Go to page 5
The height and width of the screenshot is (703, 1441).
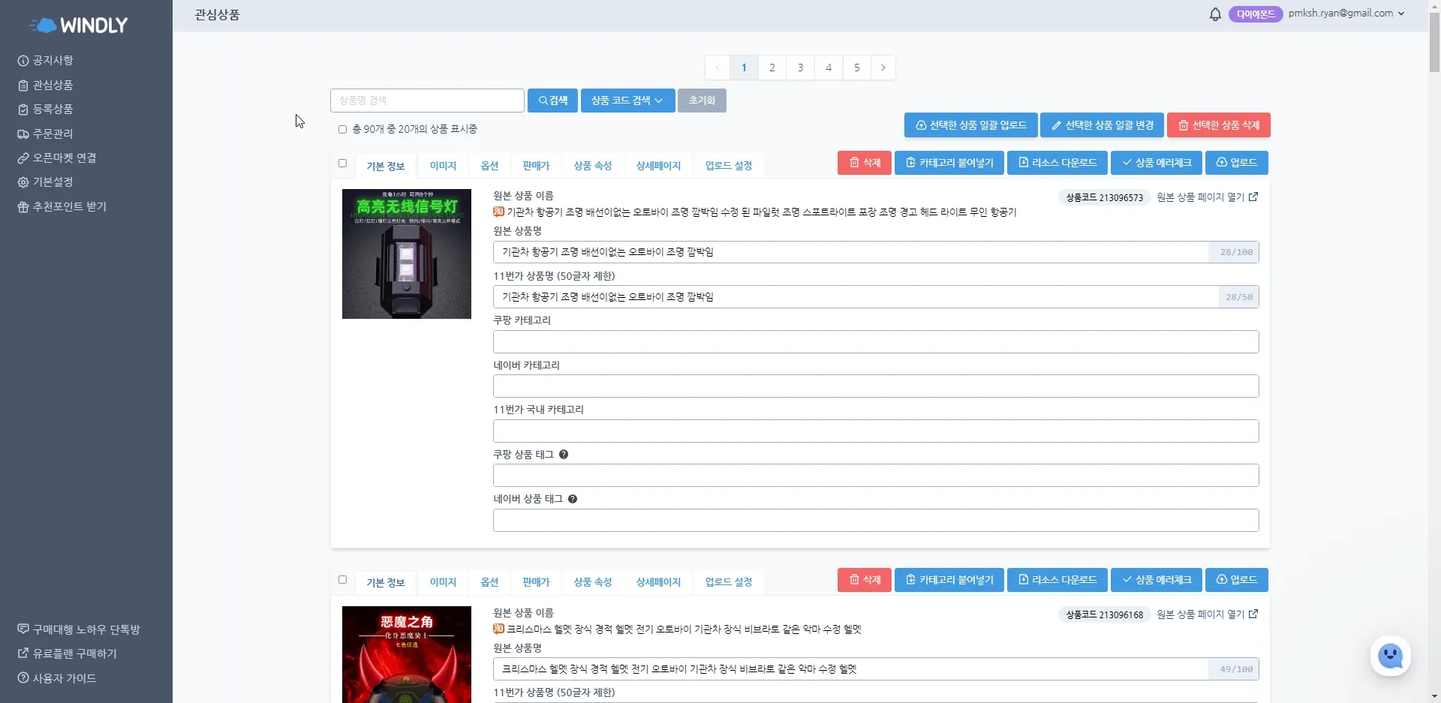point(856,68)
